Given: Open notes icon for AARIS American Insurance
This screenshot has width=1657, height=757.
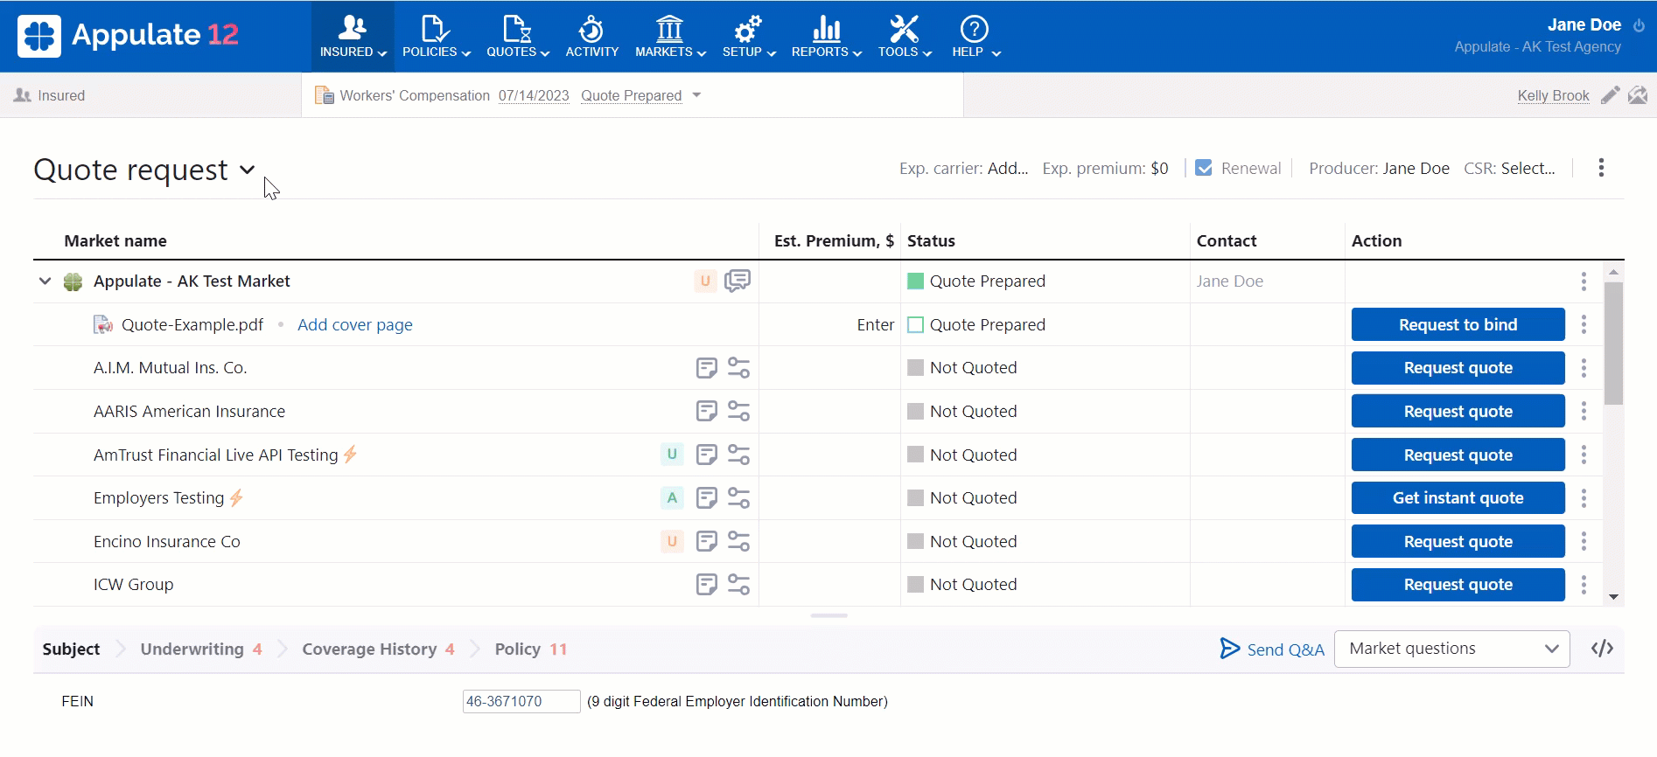Looking at the screenshot, I should [707, 411].
